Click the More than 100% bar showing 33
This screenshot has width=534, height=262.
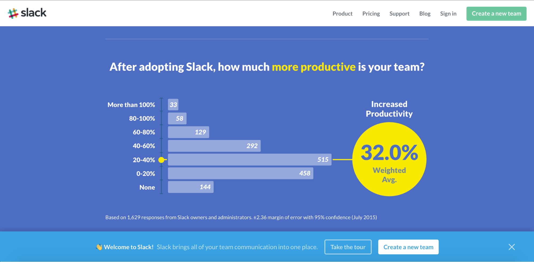click(173, 105)
